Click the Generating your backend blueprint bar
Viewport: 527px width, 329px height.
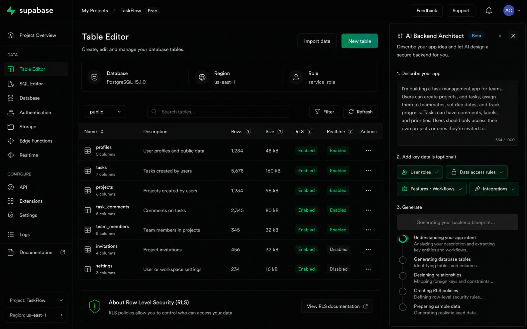coord(457,222)
